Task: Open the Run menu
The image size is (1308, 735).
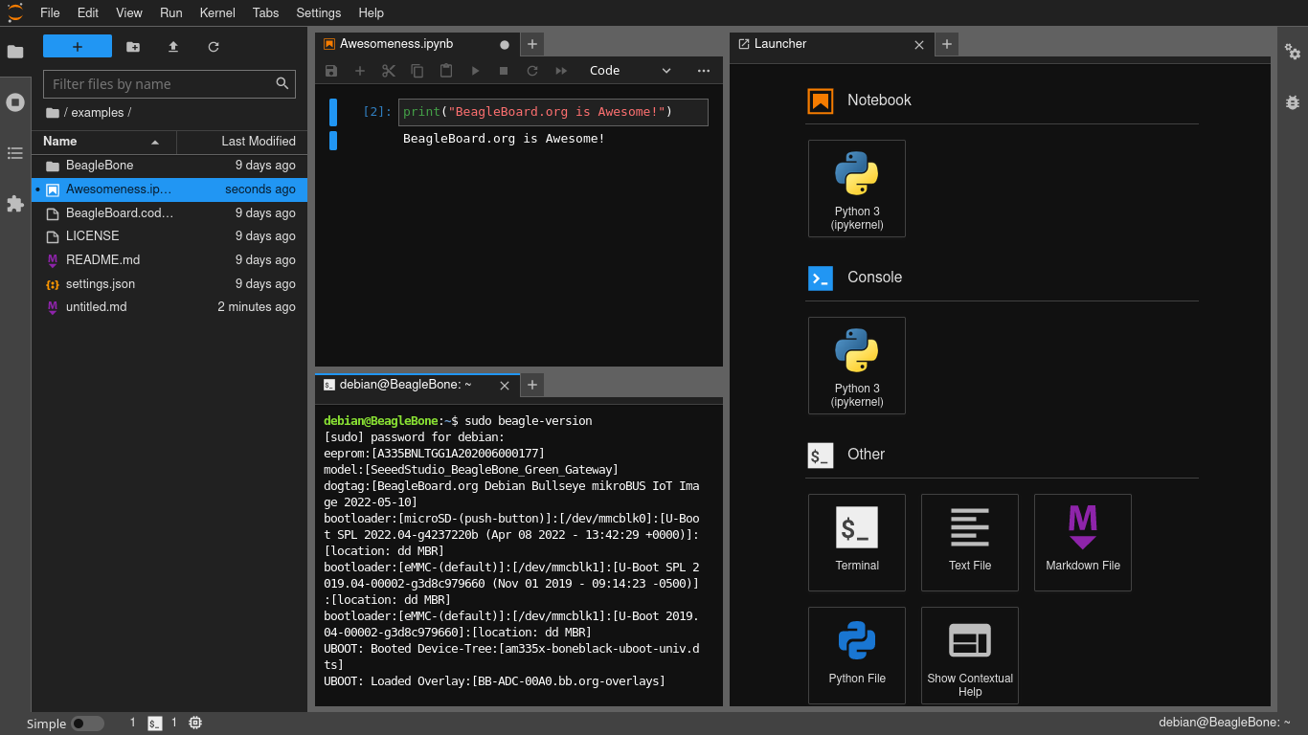Action: pos(171,12)
